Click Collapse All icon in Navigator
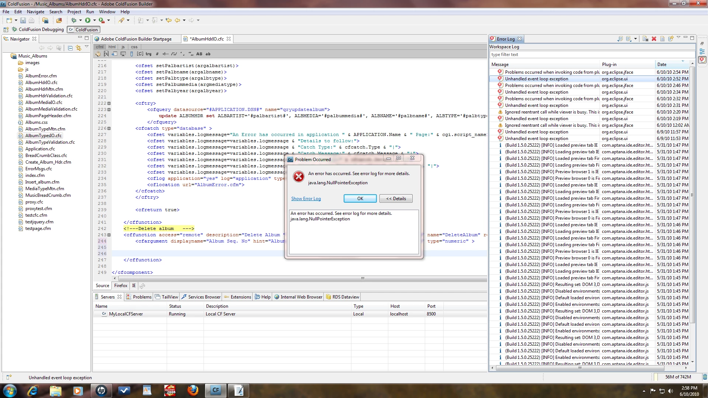This screenshot has height=398, width=708. (70, 48)
